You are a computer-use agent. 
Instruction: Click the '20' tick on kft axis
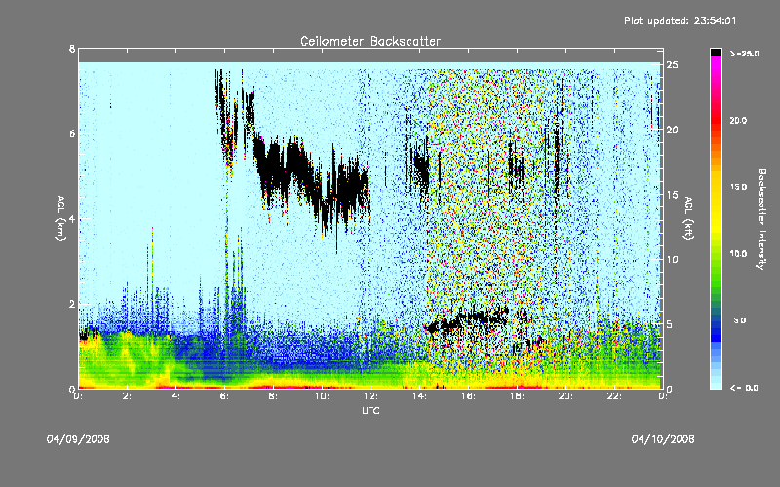673,130
